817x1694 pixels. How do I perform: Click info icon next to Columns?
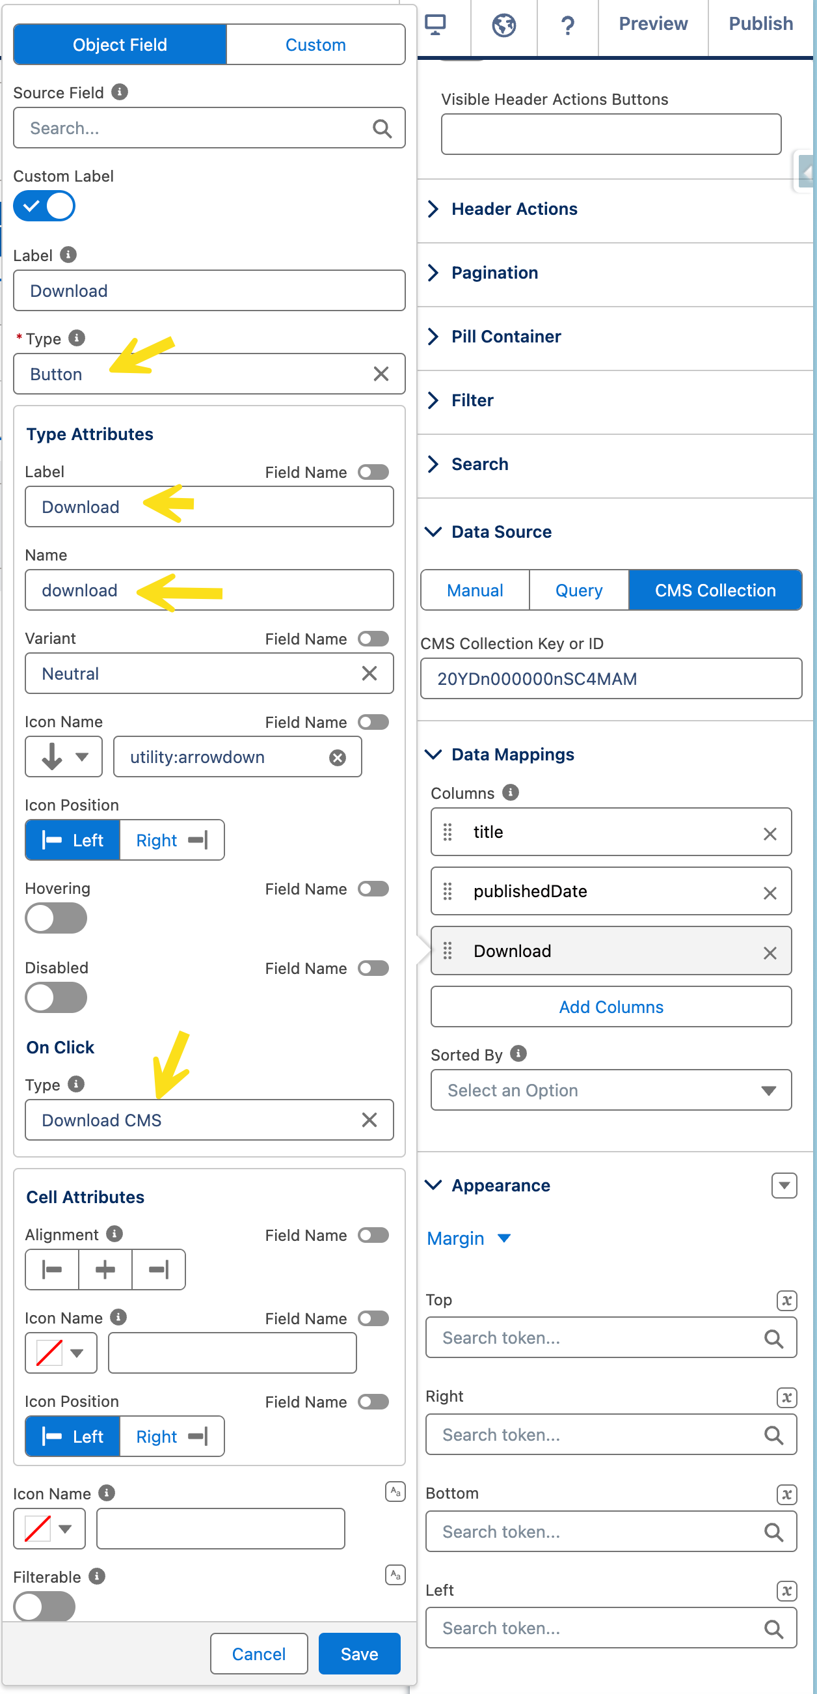point(510,792)
